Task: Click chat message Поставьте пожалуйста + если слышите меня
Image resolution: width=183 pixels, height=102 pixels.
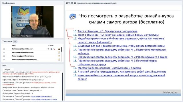Action: pyautogui.click(x=29, y=84)
